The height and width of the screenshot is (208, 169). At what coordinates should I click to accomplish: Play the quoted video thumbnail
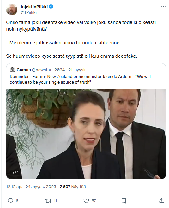click(x=86, y=134)
